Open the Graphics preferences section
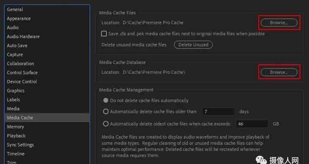309x164 pixels. pyautogui.click(x=16, y=91)
